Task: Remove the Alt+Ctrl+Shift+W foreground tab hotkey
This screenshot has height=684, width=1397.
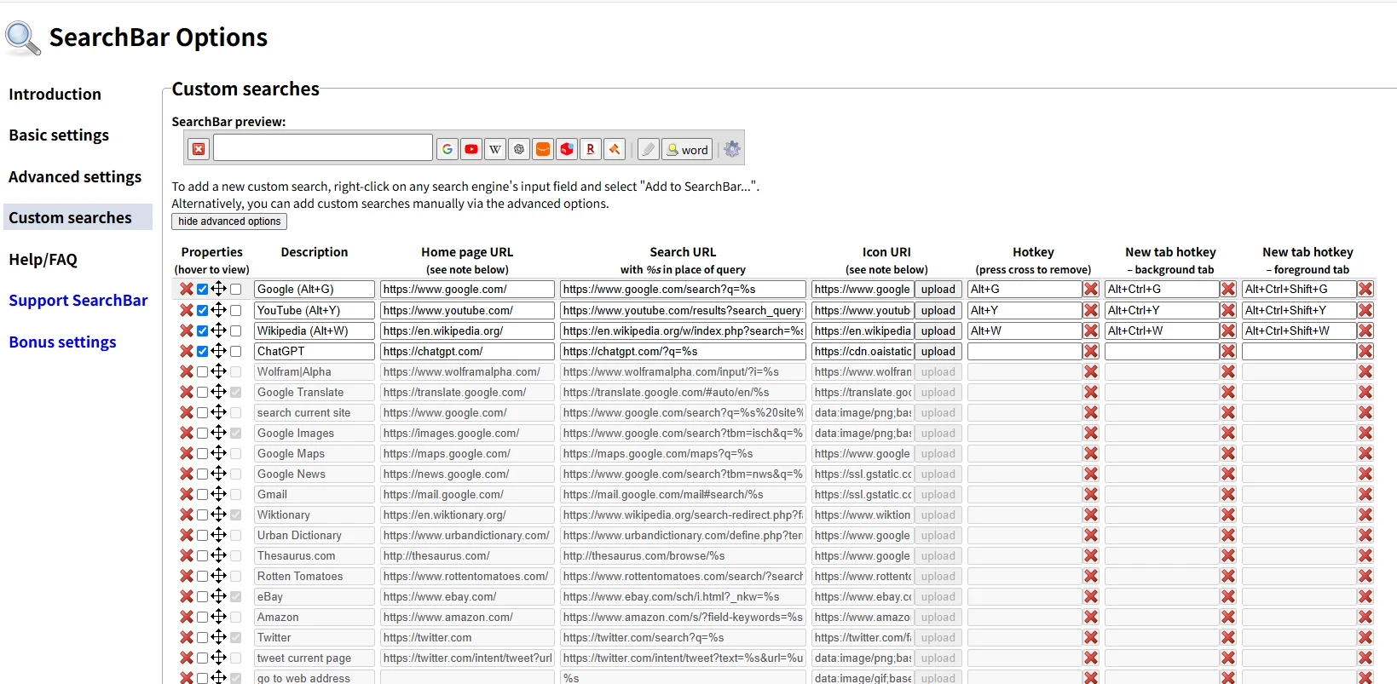Action: (x=1365, y=331)
